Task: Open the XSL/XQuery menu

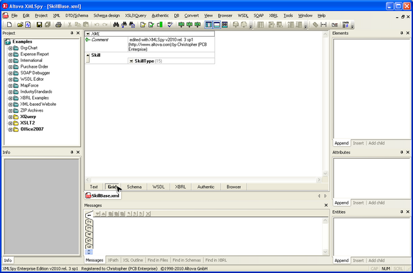Action: tap(136, 15)
